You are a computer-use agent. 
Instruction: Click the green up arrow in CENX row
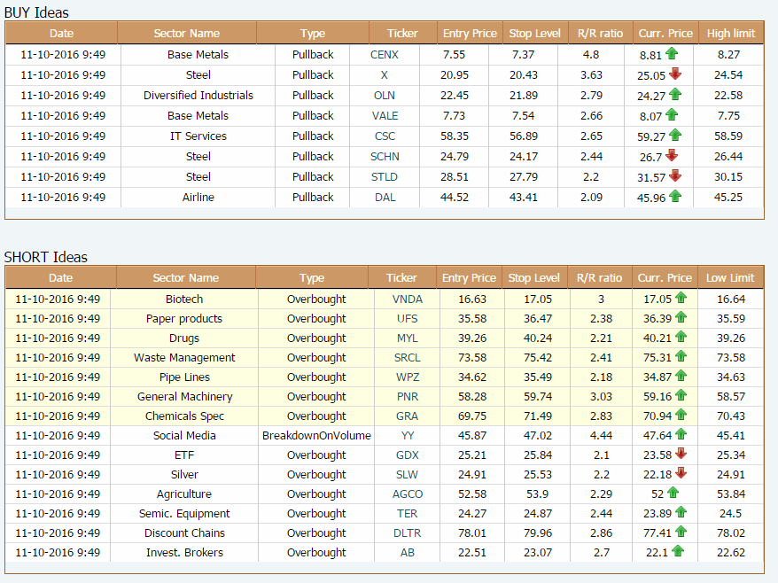pos(672,53)
